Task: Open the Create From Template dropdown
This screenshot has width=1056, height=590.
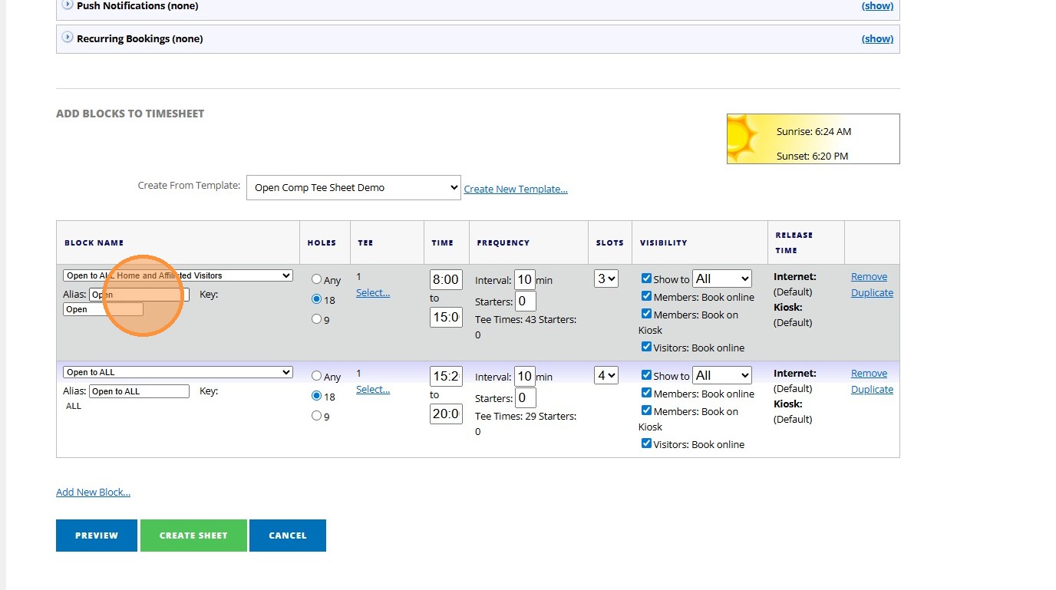Action: coord(353,187)
